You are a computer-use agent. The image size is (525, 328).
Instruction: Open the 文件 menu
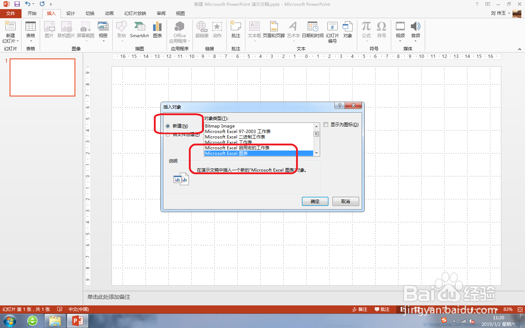(x=11, y=13)
